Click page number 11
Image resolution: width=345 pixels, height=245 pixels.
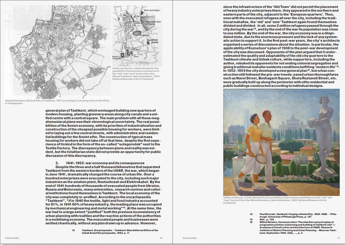tap(338, 238)
